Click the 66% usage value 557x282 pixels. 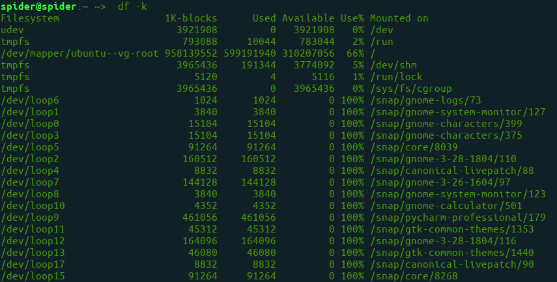[355, 53]
